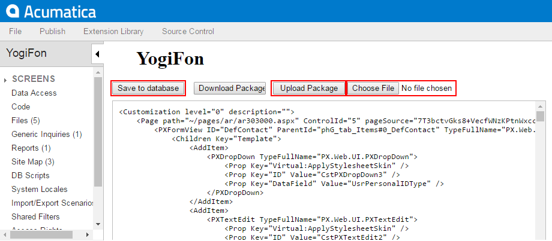This screenshot has width=552, height=241.
Task: Open the Code section
Action: pos(21,106)
